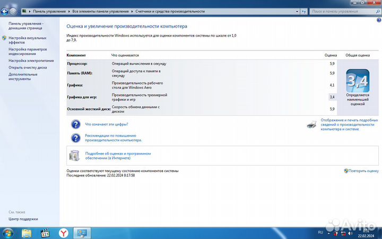This screenshot has width=382, height=239.
Task: Click "Скорость обмена данными с диском" description
Action: 136,109
